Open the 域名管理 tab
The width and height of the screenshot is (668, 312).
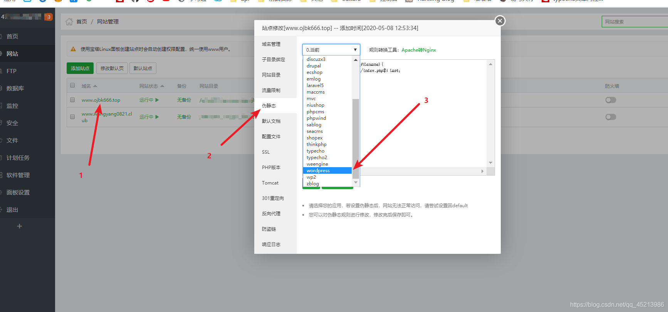pos(275,44)
